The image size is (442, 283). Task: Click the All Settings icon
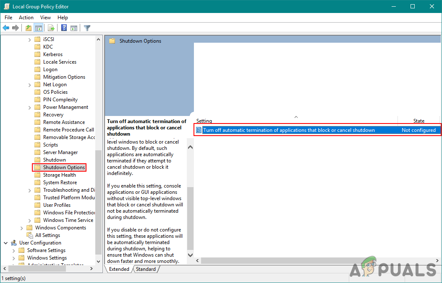[x=30, y=235]
